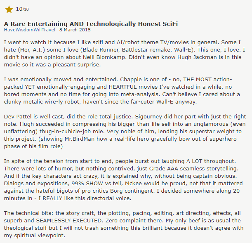
Task: Click the word Mr.BirdMan
Action: [x=80, y=139]
